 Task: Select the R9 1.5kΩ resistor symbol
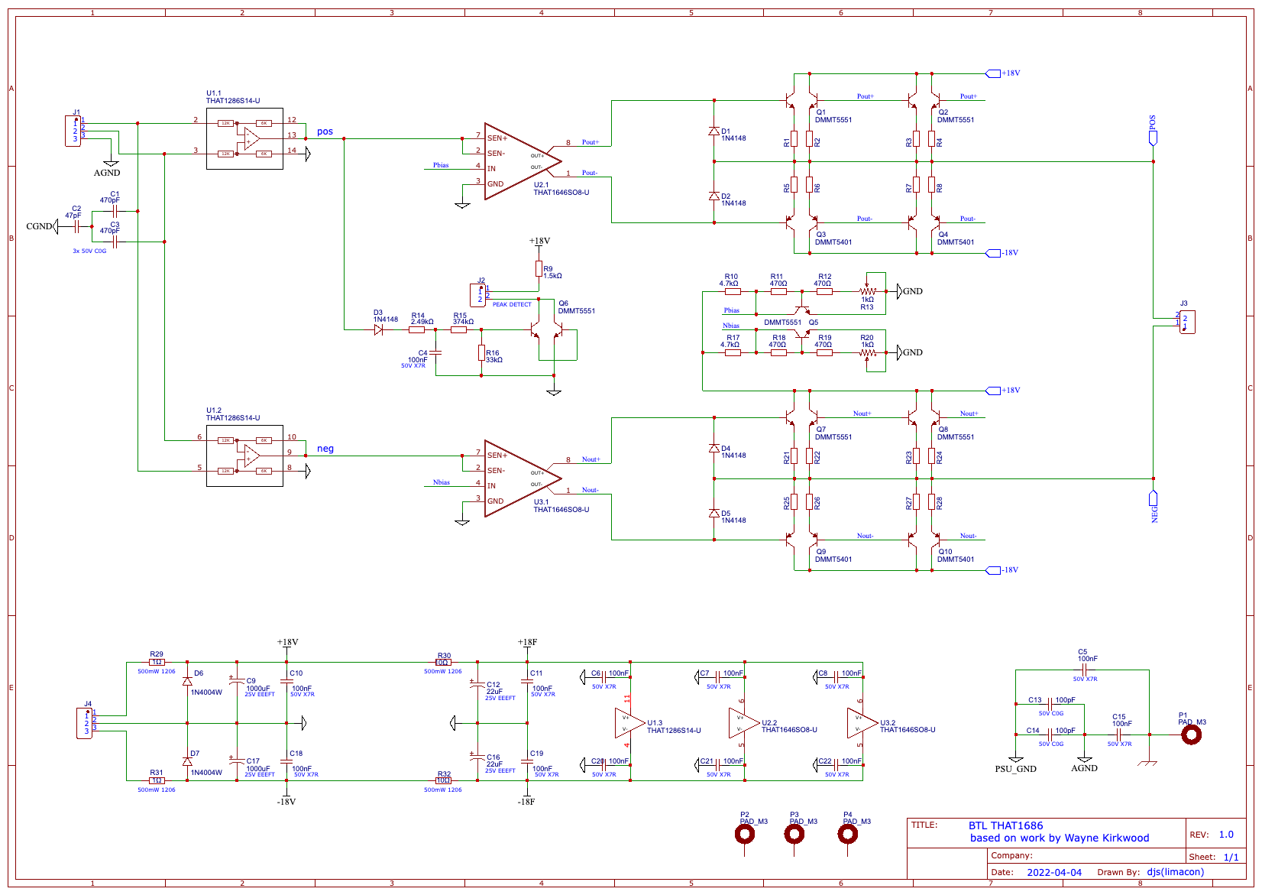coord(539,268)
